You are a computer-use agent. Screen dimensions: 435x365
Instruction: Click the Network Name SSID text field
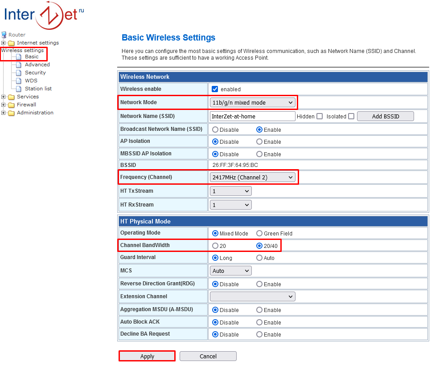252,117
